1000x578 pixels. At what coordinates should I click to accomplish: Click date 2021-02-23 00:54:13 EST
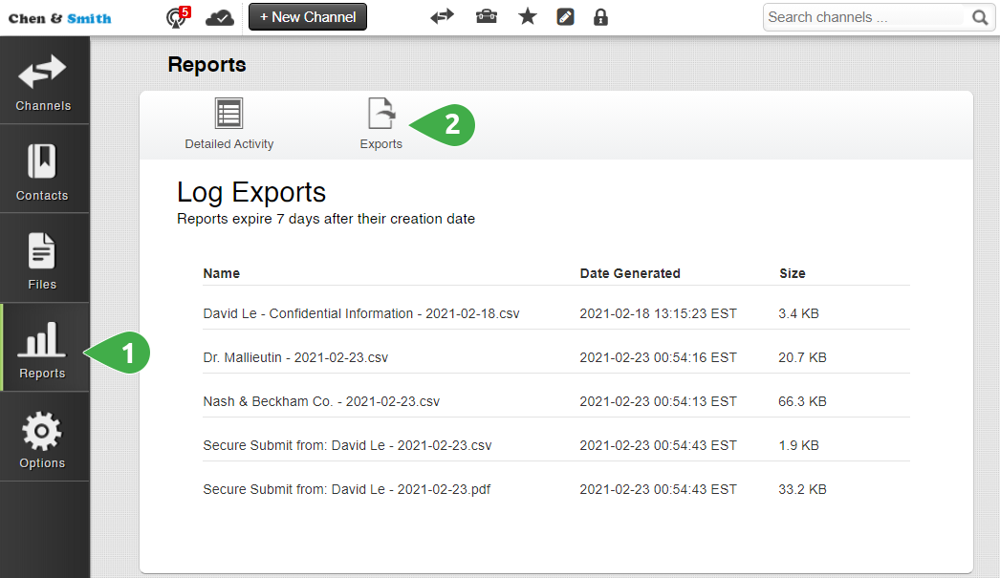click(x=658, y=401)
